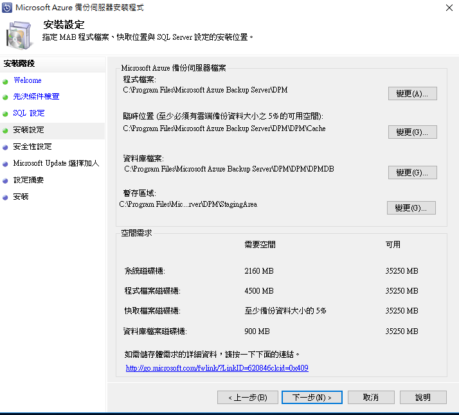The height and width of the screenshot is (415, 459).
Task: Select the 安裝設定 stage item
Action: 28,130
